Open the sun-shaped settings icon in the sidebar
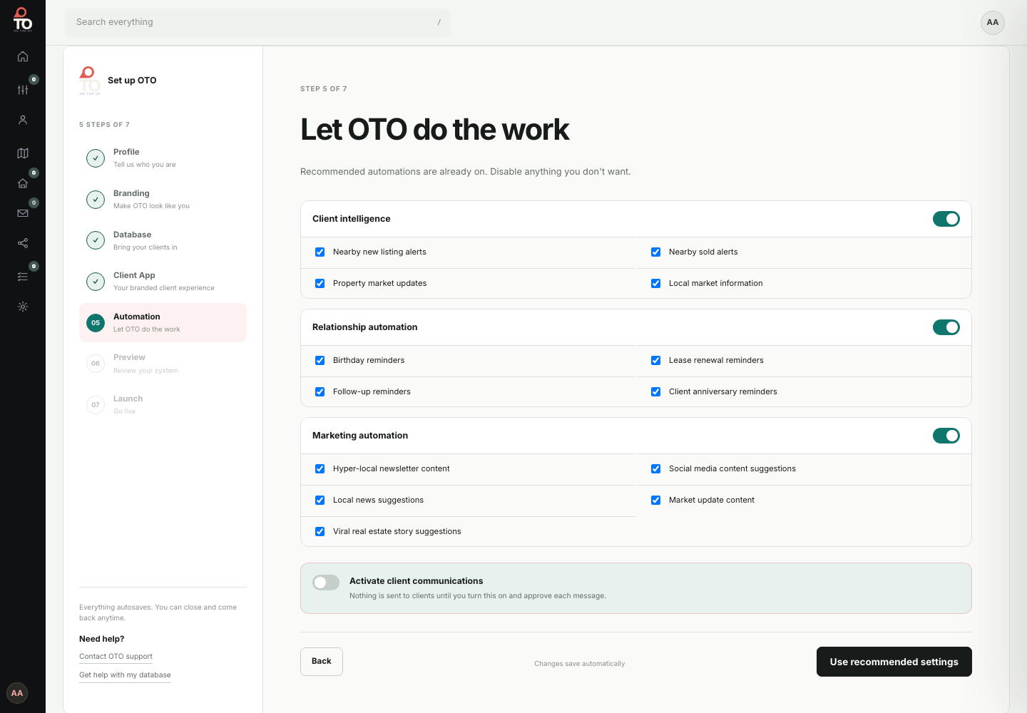This screenshot has height=713, width=1027. click(x=23, y=307)
